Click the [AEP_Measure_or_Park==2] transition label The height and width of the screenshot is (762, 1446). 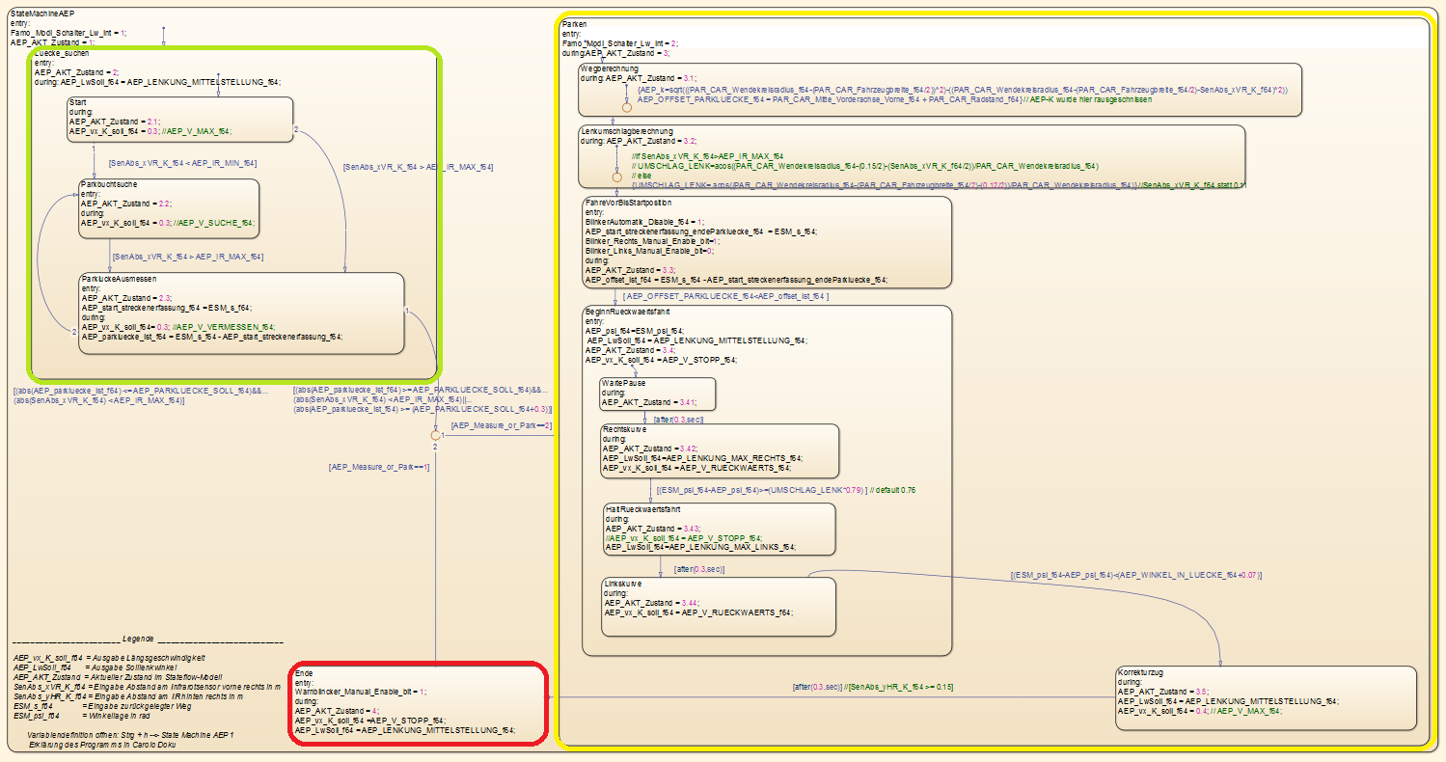(501, 425)
